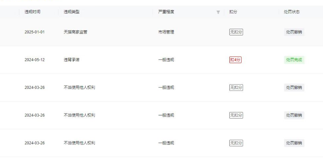Click 无扣分 badge in the bottom row
The height and width of the screenshot is (164, 323).
tap(236, 143)
